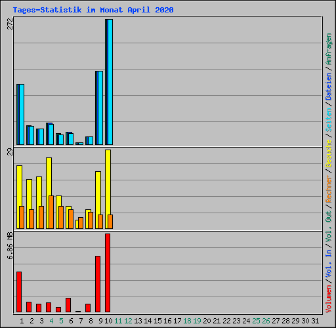Select the orange Rechner bar for day 4
This screenshot has height=328, width=336.
tap(51, 212)
